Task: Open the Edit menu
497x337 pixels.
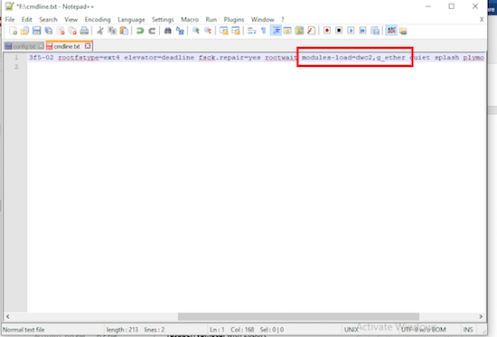Action: [26, 19]
